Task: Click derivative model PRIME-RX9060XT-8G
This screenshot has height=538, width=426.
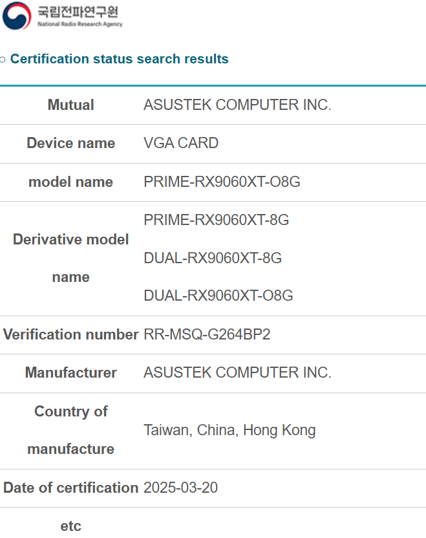Action: (x=216, y=220)
